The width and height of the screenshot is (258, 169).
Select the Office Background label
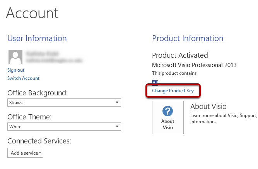point(38,93)
